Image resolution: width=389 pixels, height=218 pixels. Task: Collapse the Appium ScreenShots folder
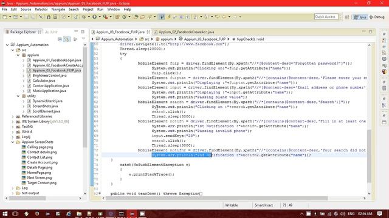tap(13, 142)
